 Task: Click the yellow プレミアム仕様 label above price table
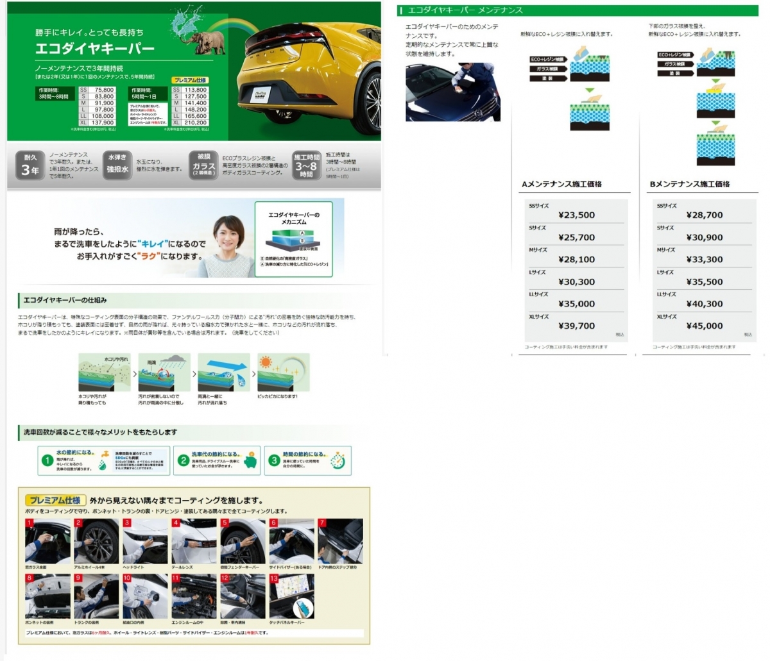point(190,80)
